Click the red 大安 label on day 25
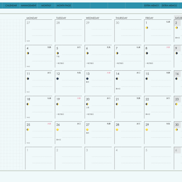The image size is (182, 182). coord(49,124)
